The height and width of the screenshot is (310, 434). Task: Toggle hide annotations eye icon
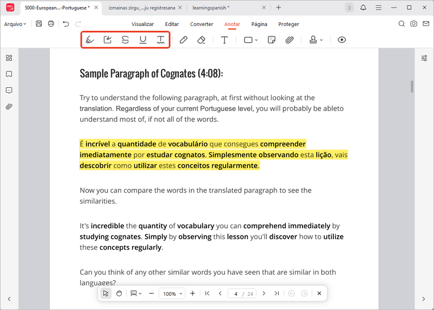[x=342, y=40]
